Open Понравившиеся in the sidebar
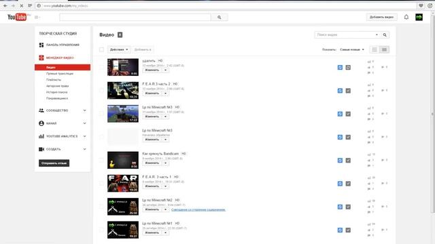 tap(57, 98)
